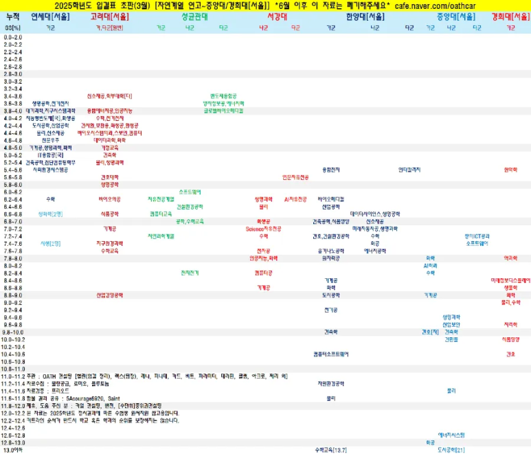Select the '자원환경공학' cell

331,384
